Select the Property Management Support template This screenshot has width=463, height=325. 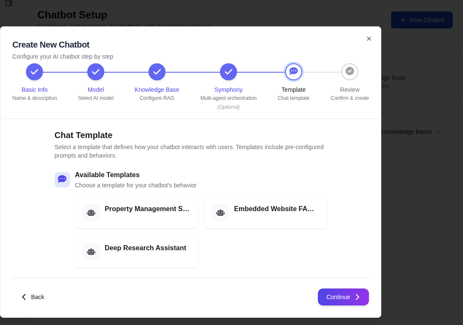(136, 212)
